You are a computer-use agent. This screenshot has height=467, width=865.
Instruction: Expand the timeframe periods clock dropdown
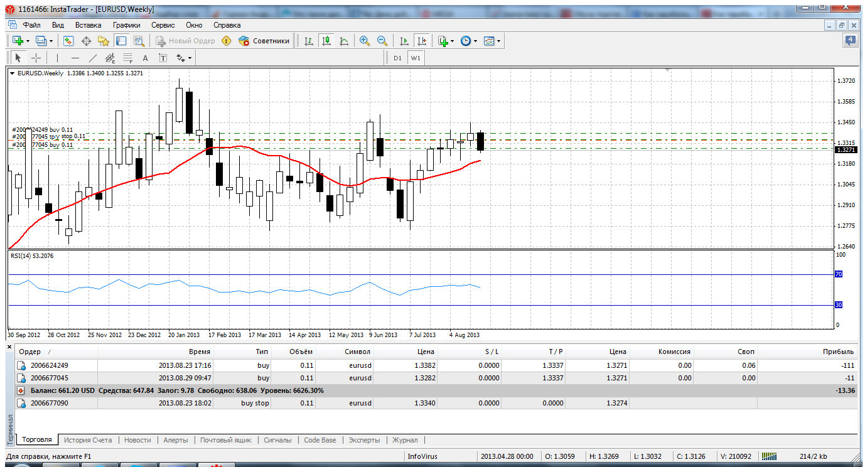[x=475, y=41]
